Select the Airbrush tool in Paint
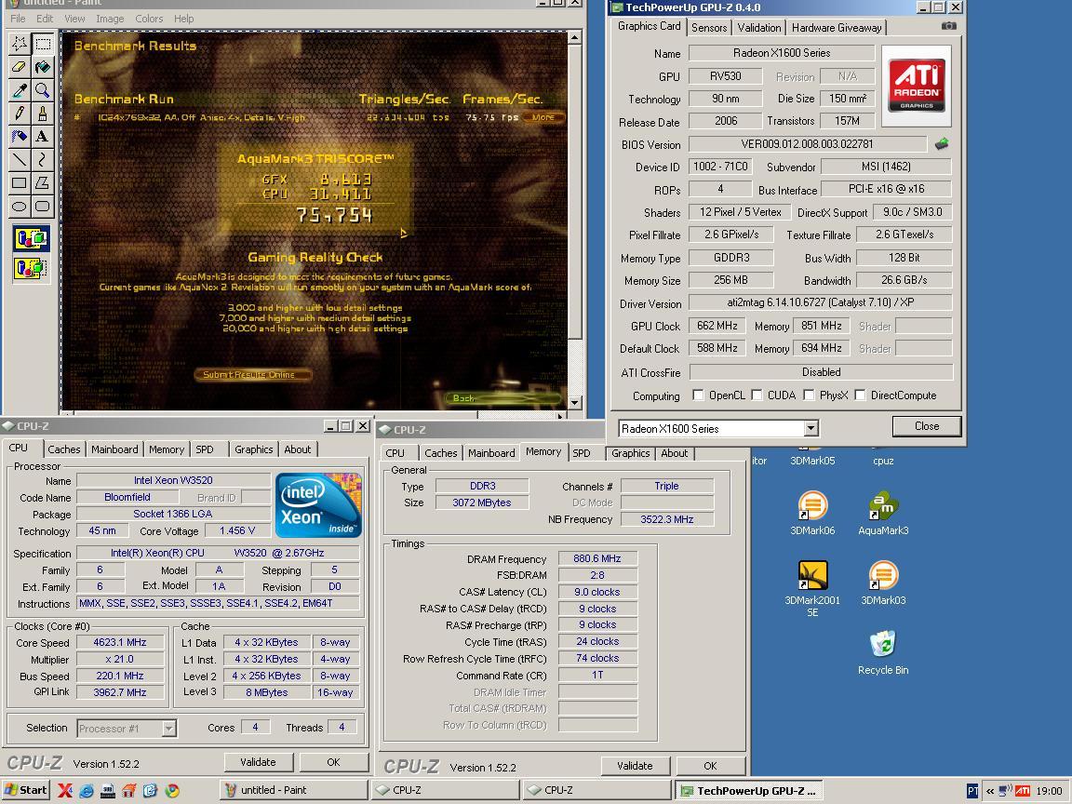The width and height of the screenshot is (1072, 804). coord(20,137)
